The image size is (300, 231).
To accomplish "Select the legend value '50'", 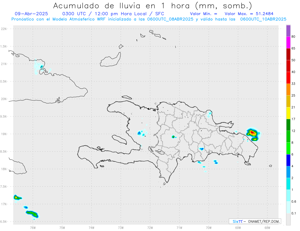I will 293,60.
